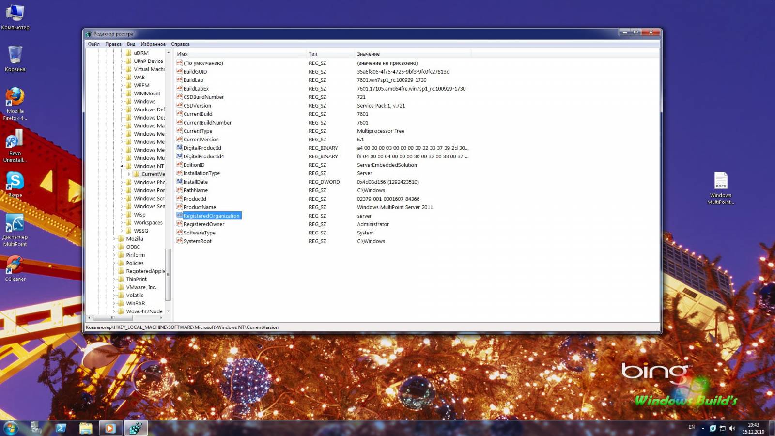Image resolution: width=775 pixels, height=436 pixels.
Task: Expand the Policies registry key
Action: [114, 263]
